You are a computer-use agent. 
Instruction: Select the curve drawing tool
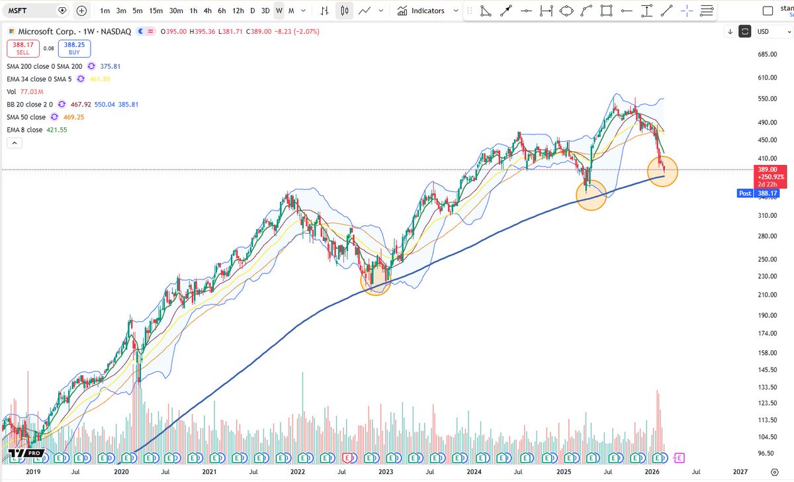coord(586,11)
